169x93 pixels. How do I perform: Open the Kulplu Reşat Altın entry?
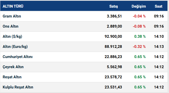point(18,87)
